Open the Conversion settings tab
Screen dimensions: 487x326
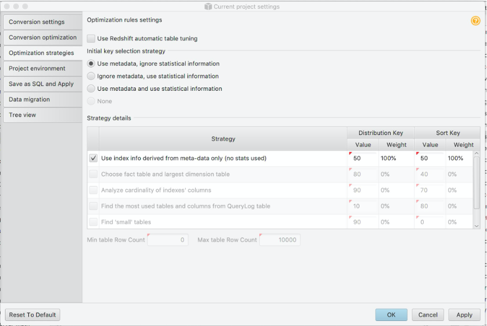point(43,22)
